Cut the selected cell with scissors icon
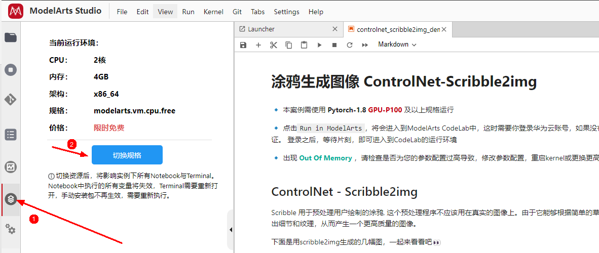 [273, 45]
